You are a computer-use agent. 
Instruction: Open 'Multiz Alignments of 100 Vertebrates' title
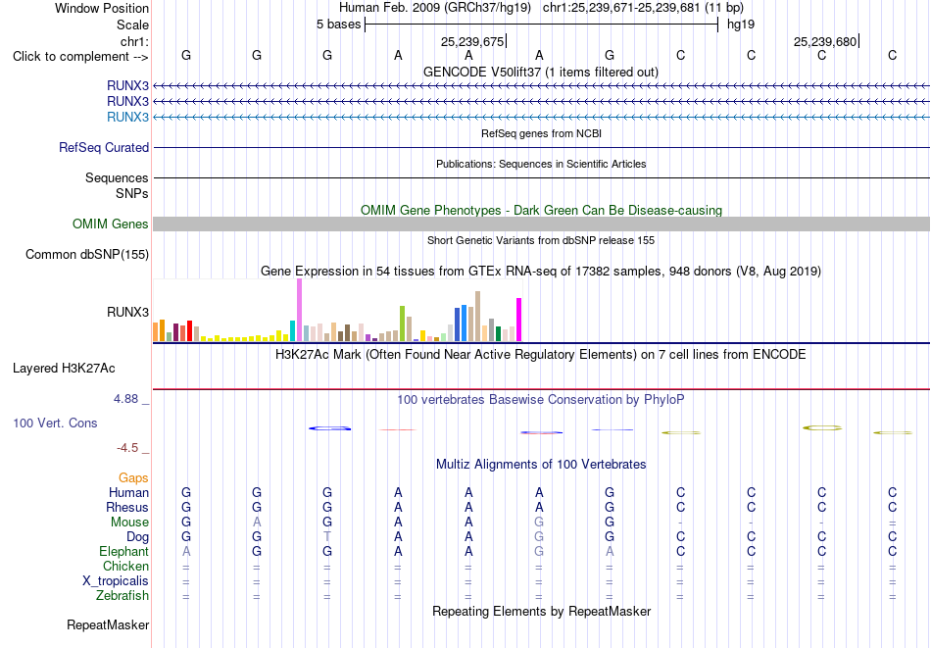point(541,465)
